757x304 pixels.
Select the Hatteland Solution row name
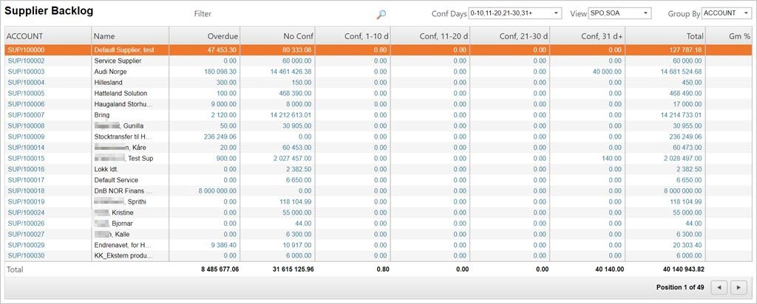click(x=120, y=94)
